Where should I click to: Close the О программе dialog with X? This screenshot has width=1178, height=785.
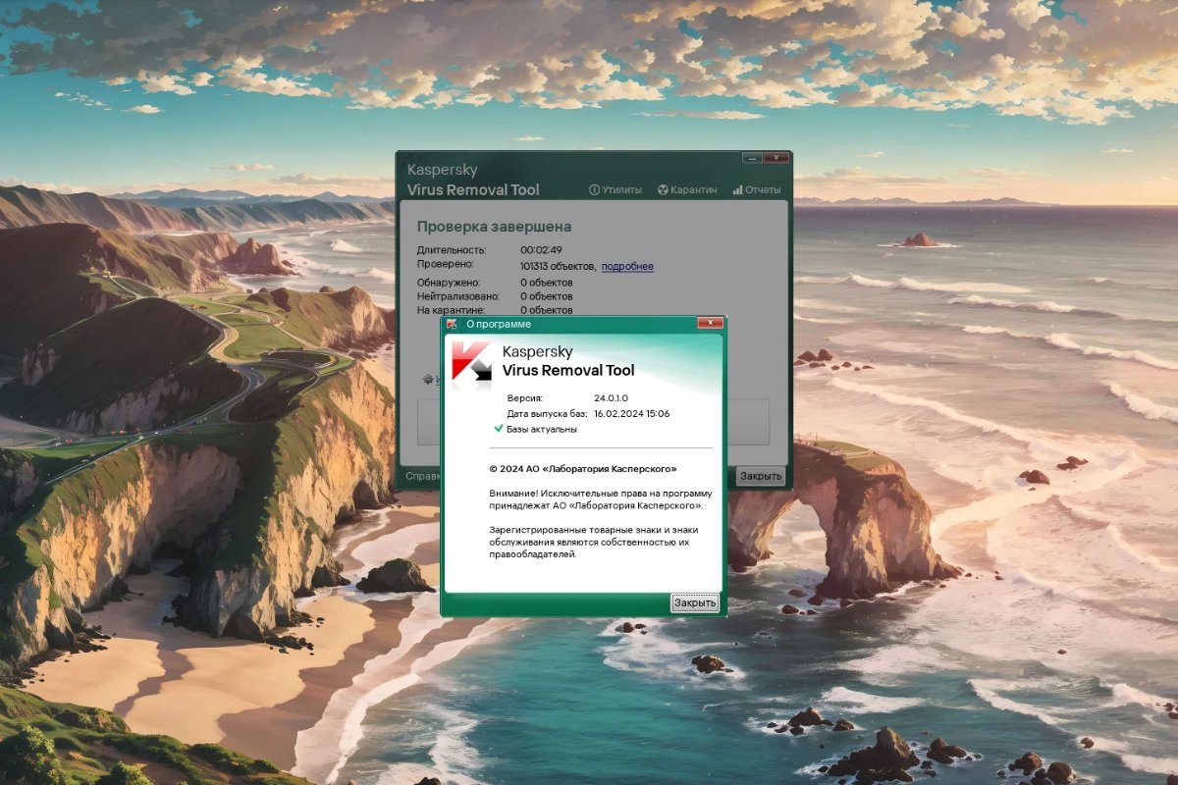(x=710, y=323)
